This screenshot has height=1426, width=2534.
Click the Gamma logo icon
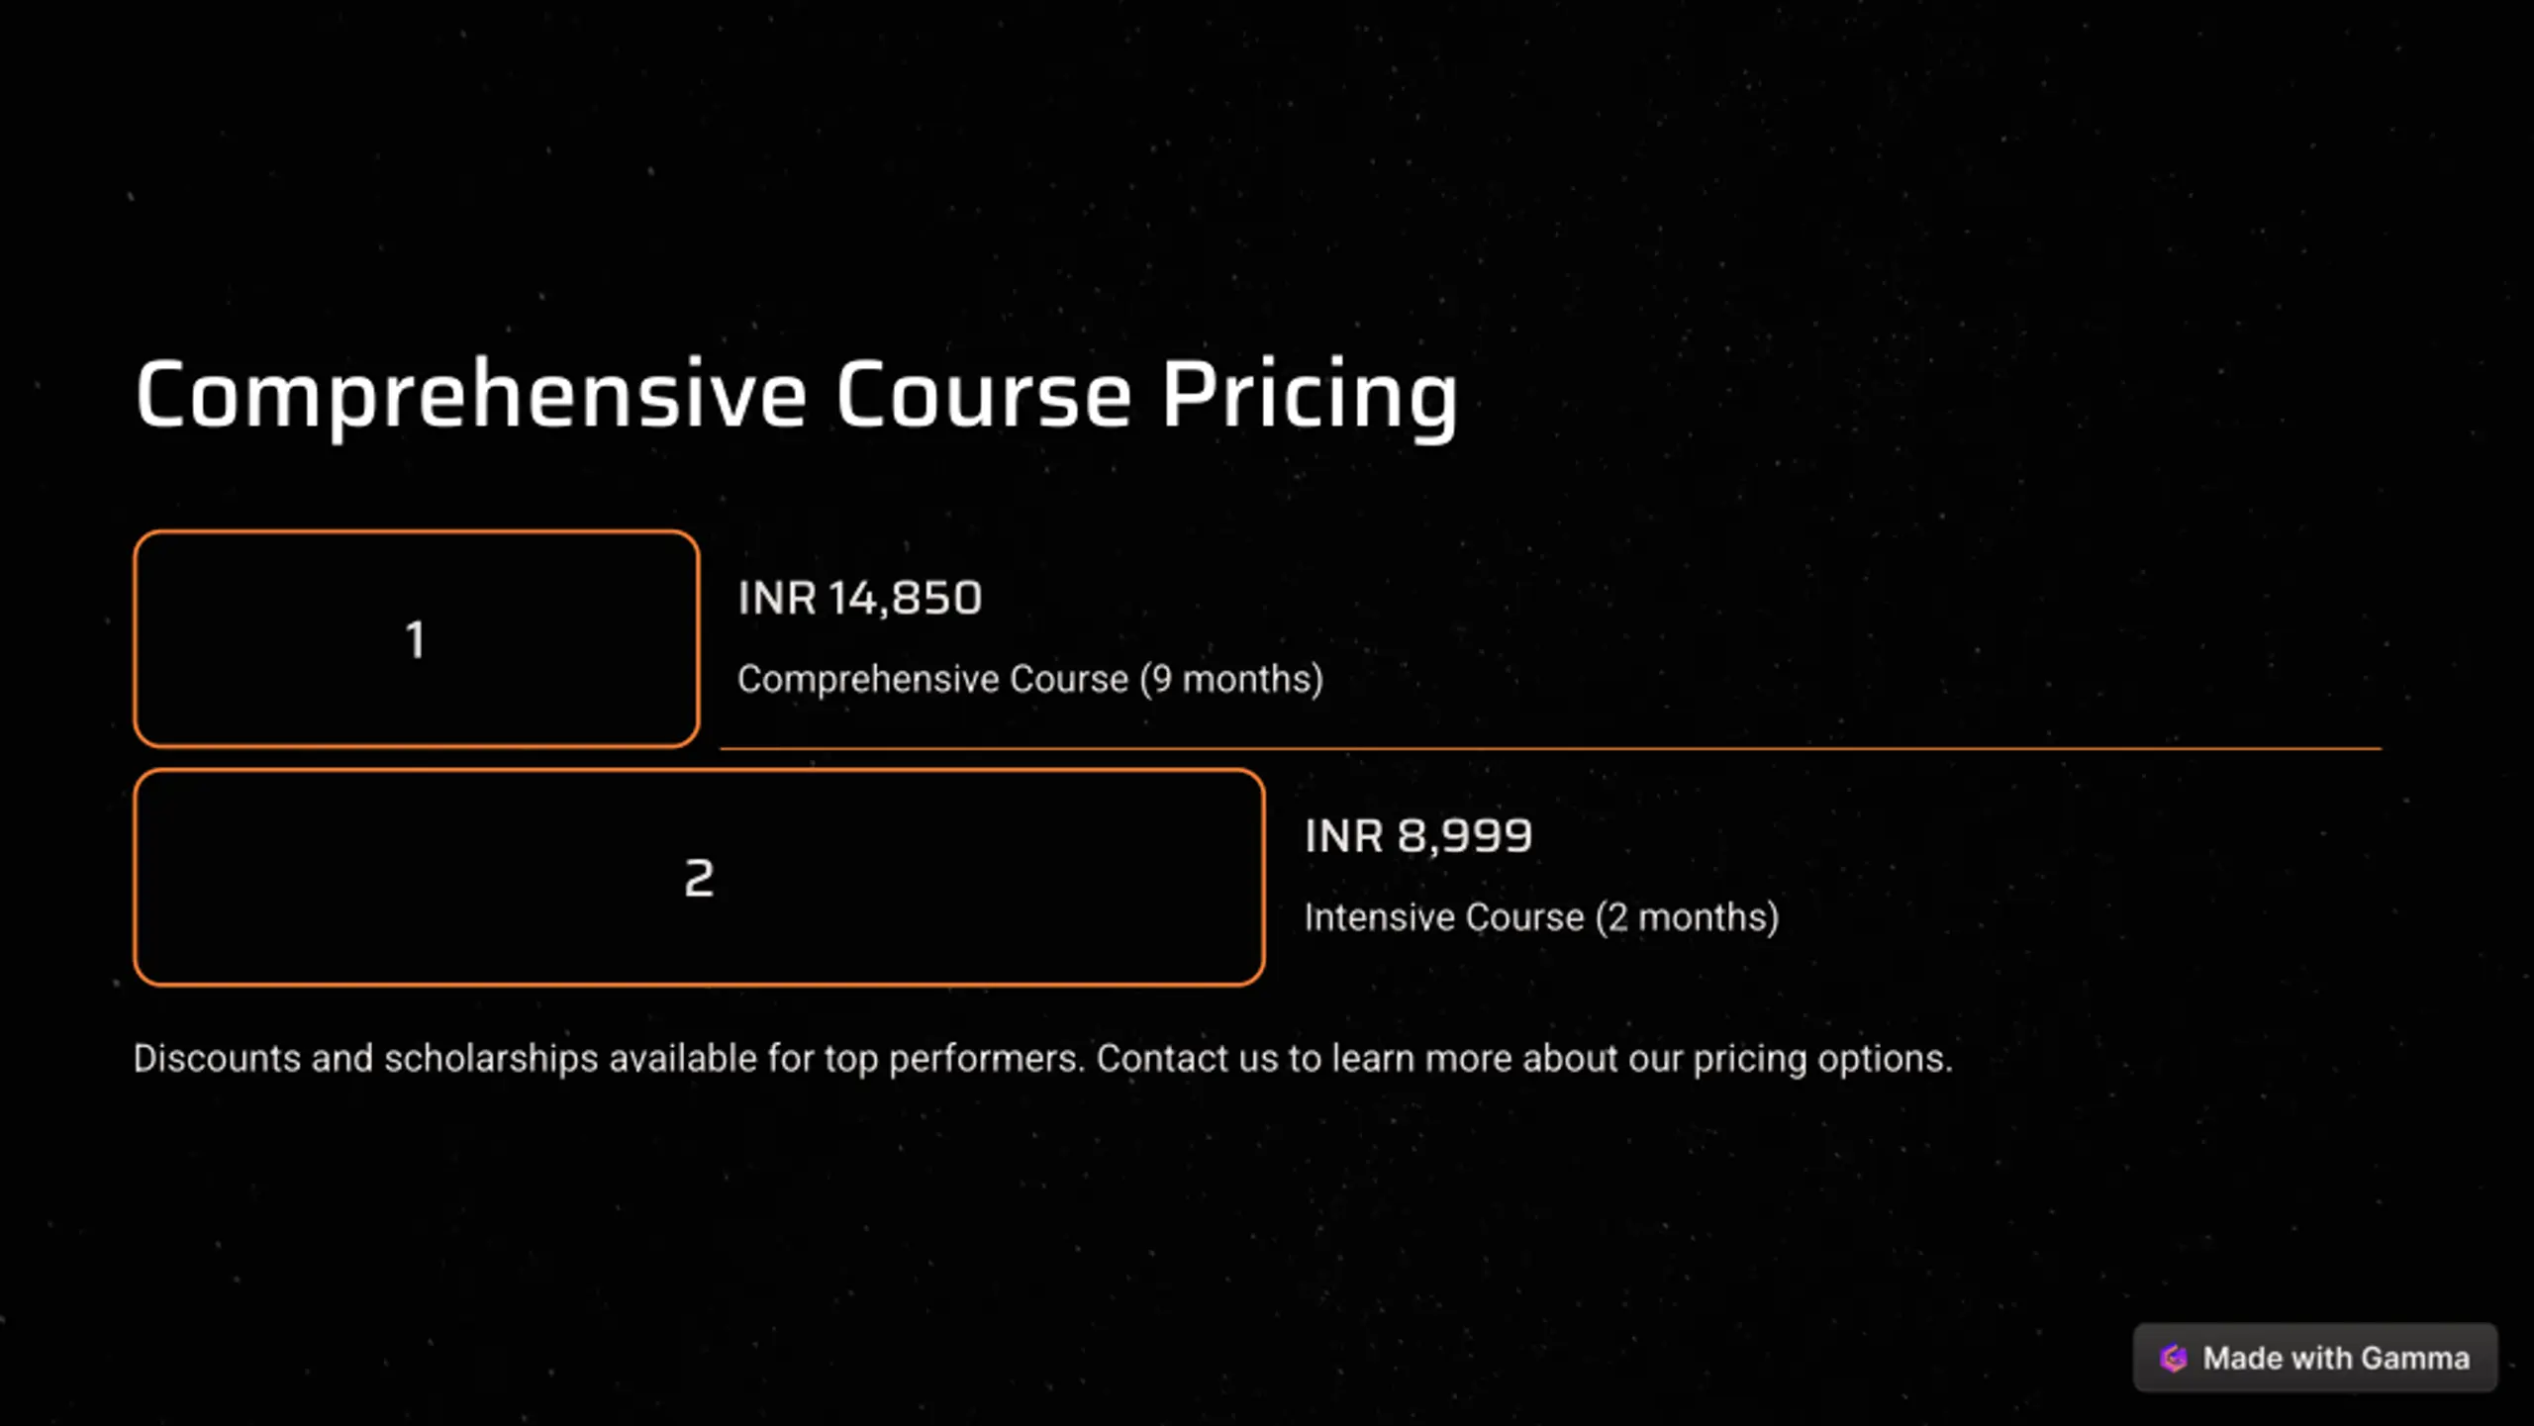(x=2173, y=1358)
